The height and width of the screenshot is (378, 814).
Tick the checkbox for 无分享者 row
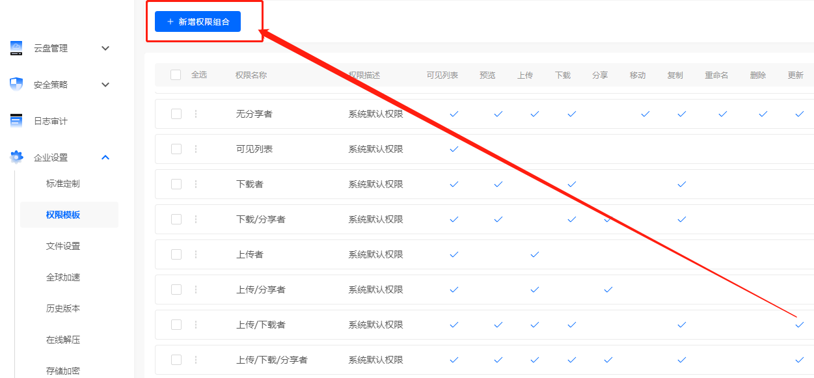(176, 114)
